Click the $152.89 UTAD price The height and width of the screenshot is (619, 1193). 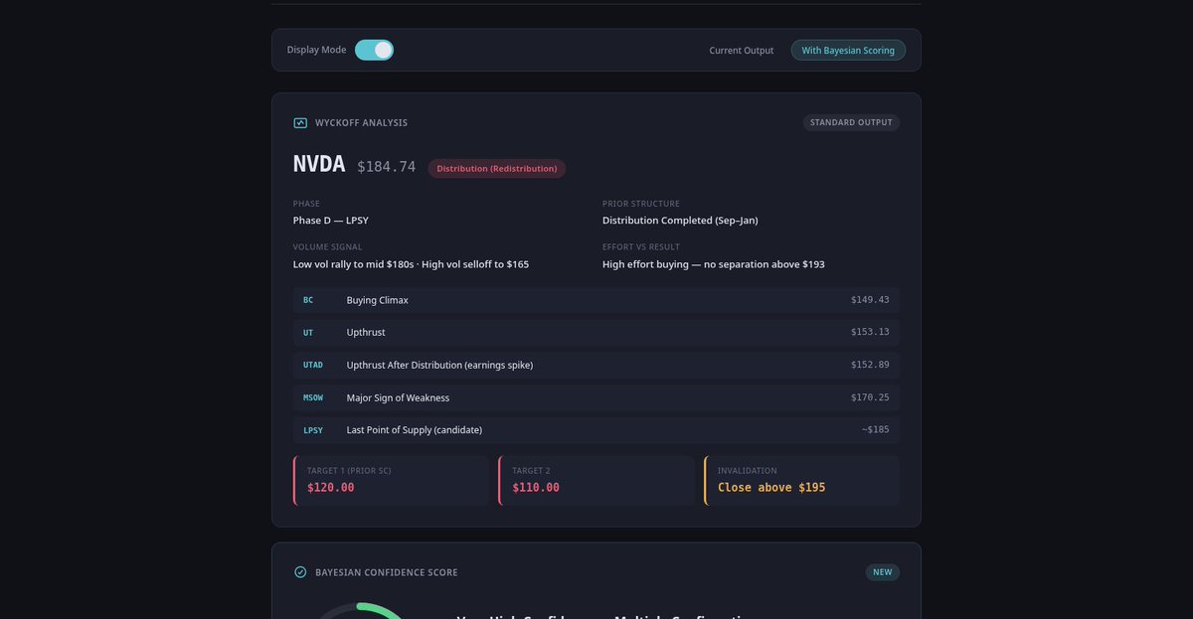coord(870,365)
